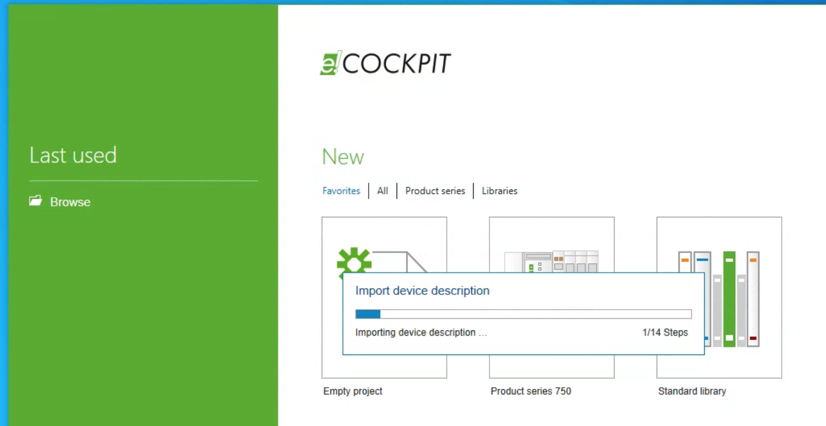Viewport: 826px width, 426px height.
Task: Switch to the Favorites filter tab
Action: click(341, 191)
